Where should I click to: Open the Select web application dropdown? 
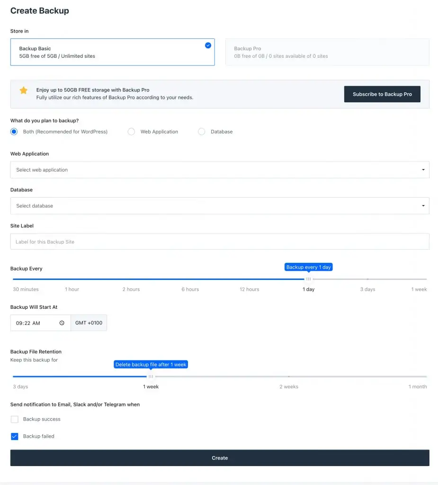220,170
